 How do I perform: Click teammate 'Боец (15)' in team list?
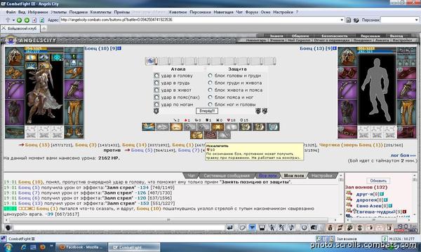click(37, 145)
